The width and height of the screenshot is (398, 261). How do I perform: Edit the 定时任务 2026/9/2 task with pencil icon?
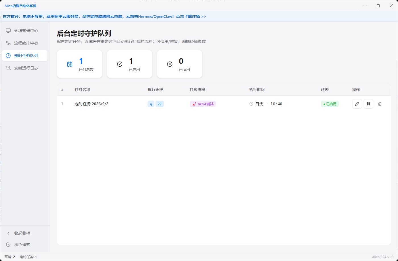coord(357,104)
